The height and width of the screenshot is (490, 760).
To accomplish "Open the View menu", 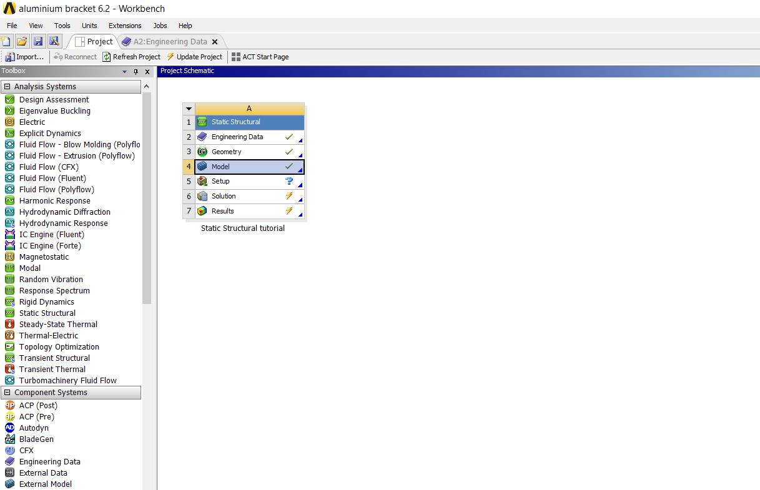I will click(36, 26).
